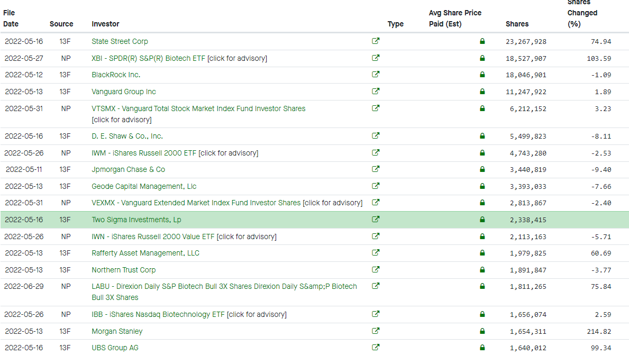This screenshot has height=355, width=629.
Task: Select shares changed value 214.82
Action: [x=599, y=331]
